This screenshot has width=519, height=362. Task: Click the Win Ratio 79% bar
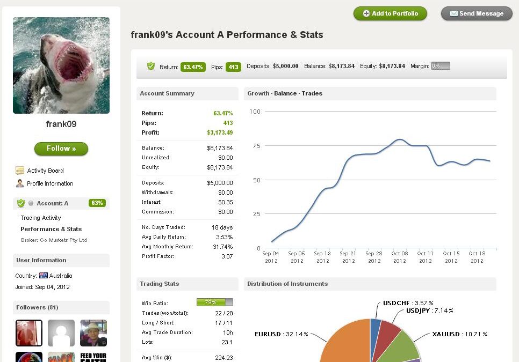point(214,302)
